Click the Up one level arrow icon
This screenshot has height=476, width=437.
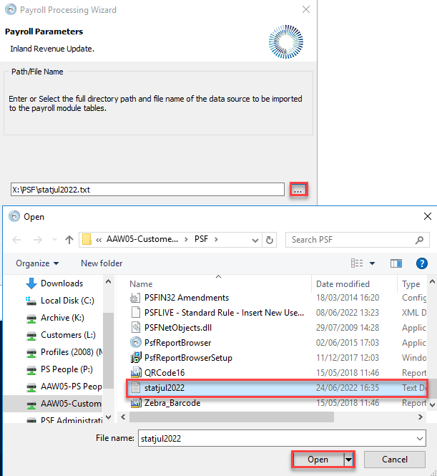(69, 239)
